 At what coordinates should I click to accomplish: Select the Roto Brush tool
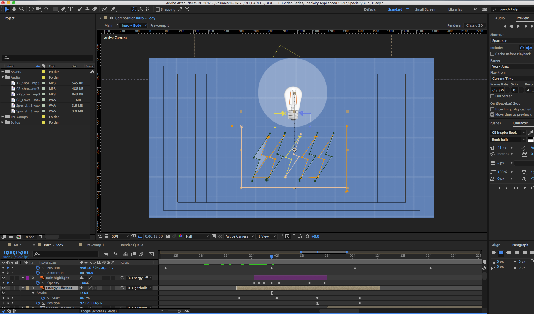click(x=104, y=9)
